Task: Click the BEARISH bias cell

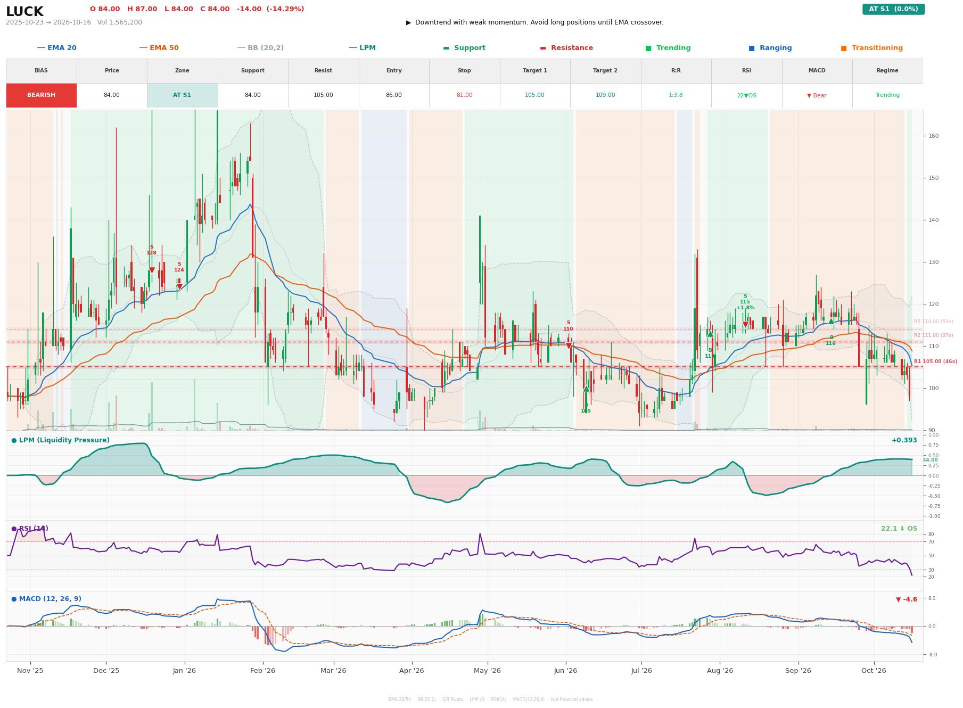Action: [41, 95]
